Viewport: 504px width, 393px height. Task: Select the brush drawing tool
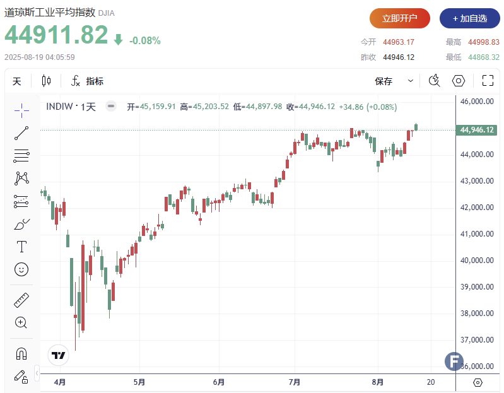pyautogui.click(x=21, y=224)
